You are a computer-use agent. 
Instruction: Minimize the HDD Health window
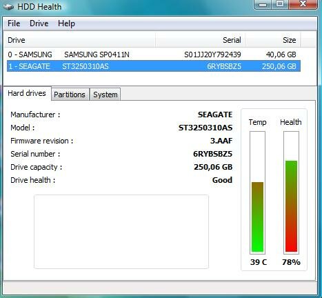coord(263,5)
